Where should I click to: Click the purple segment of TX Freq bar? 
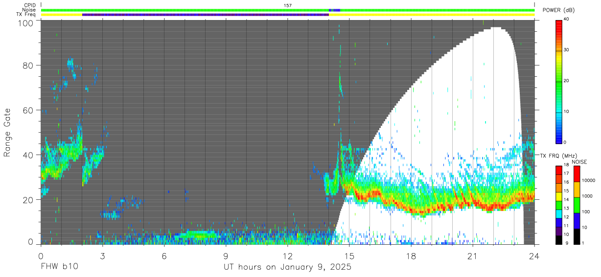click(x=206, y=15)
